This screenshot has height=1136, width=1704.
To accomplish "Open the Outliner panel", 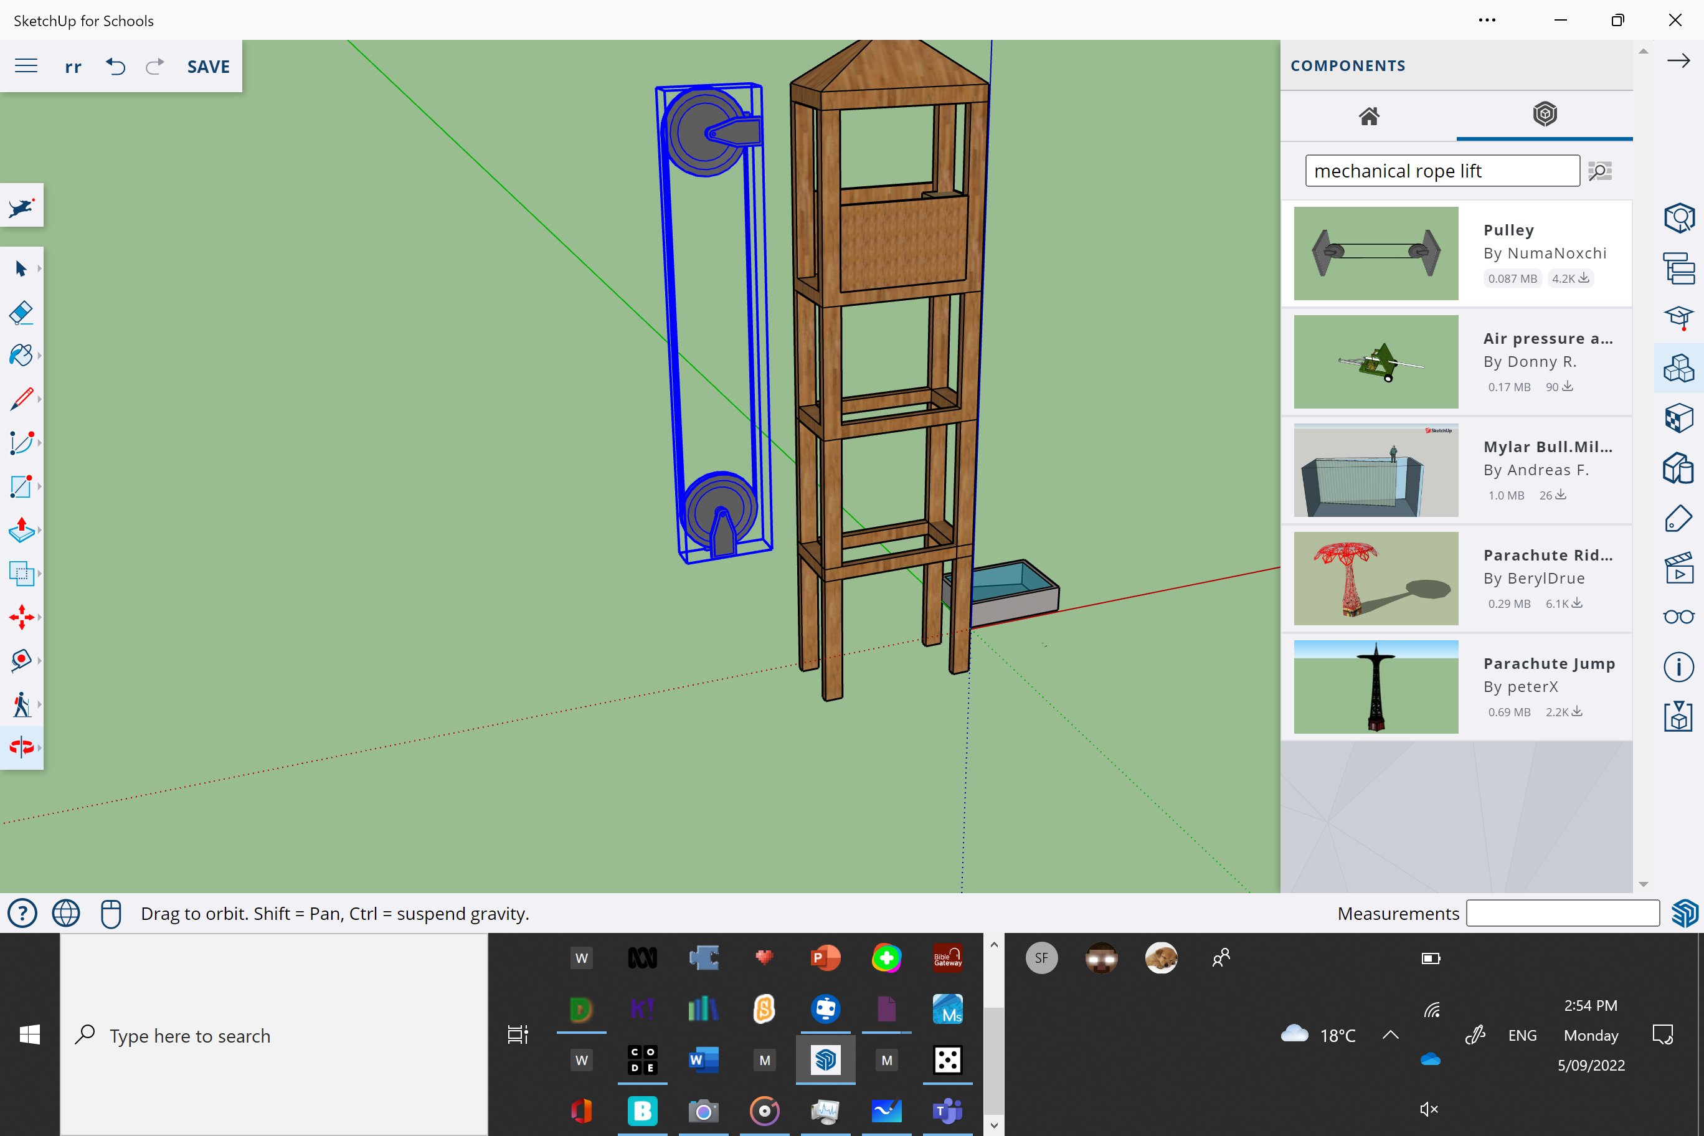I will (1679, 268).
